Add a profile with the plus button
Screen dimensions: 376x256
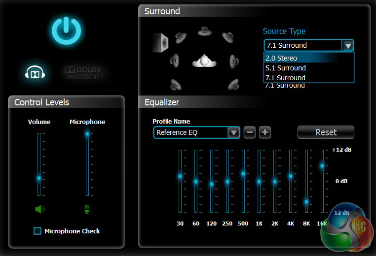(265, 132)
